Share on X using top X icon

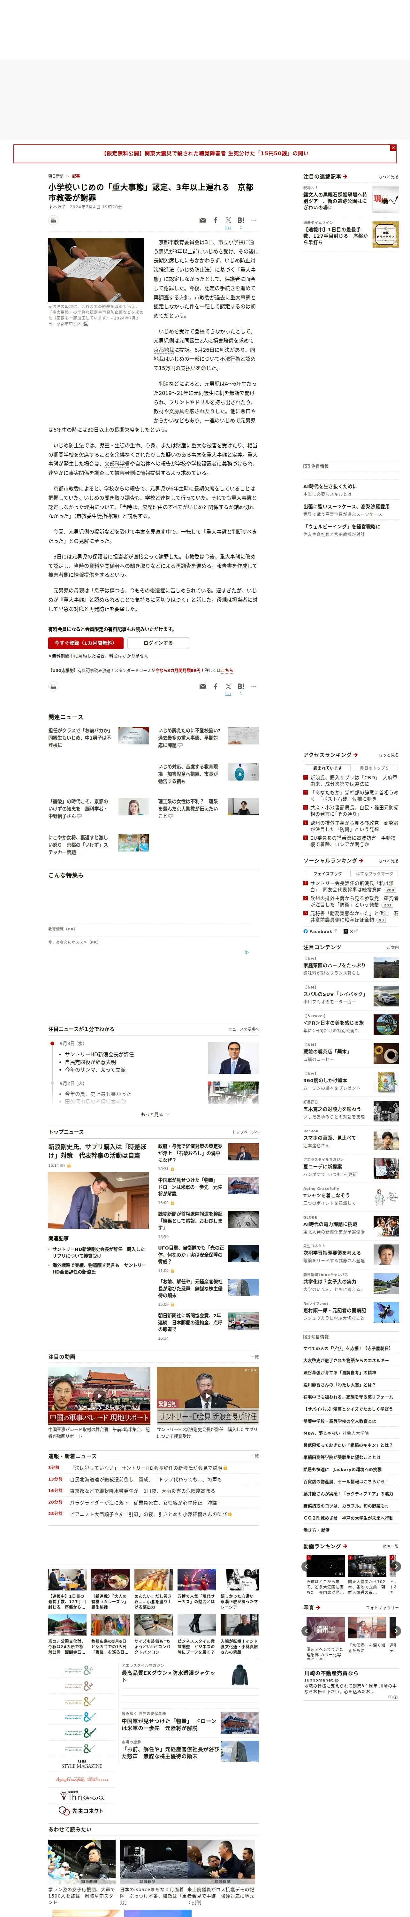[x=228, y=220]
